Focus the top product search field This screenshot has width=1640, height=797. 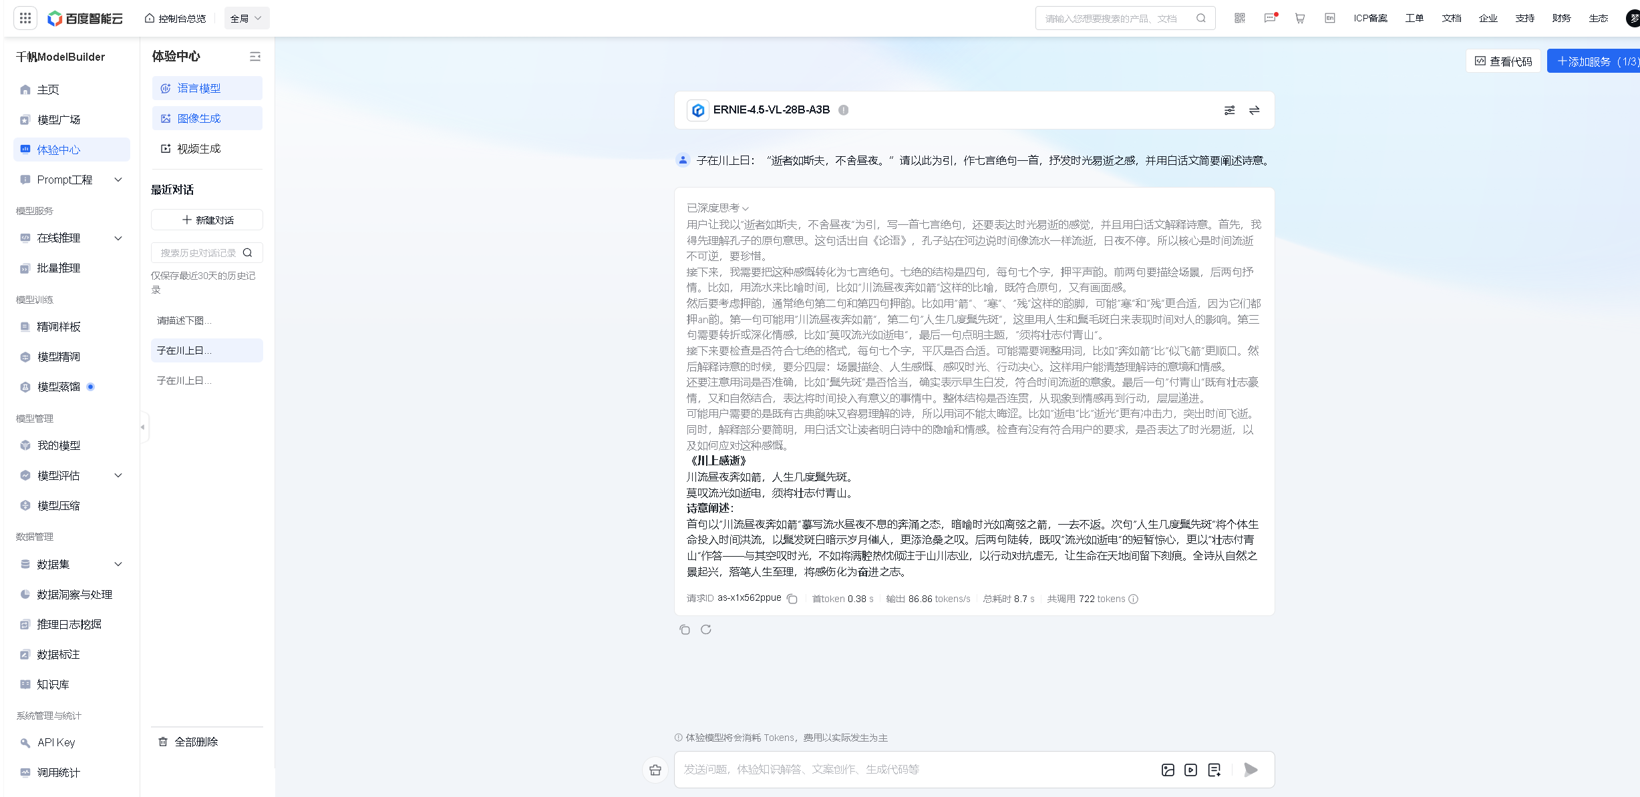point(1125,18)
